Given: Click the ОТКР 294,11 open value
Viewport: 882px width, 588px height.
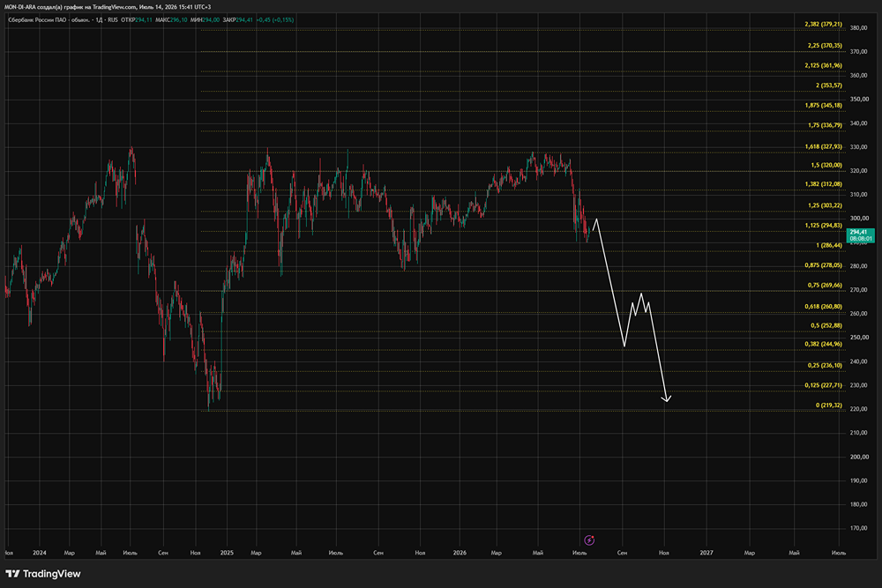Looking at the screenshot, I should (x=137, y=19).
